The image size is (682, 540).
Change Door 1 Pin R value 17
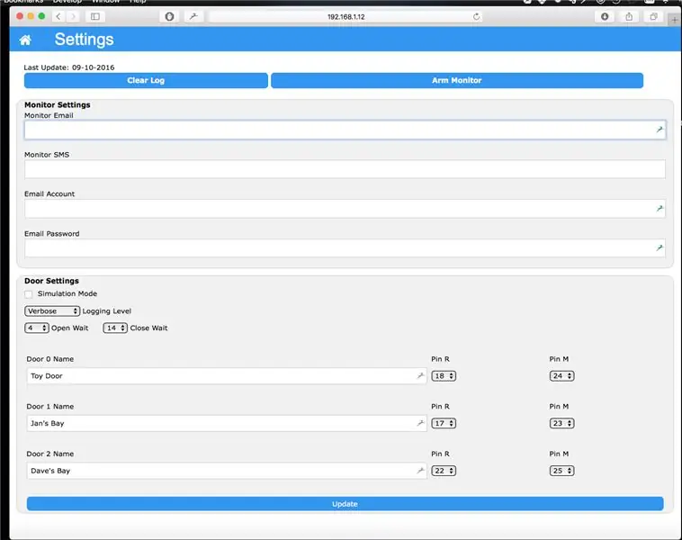pyautogui.click(x=444, y=423)
